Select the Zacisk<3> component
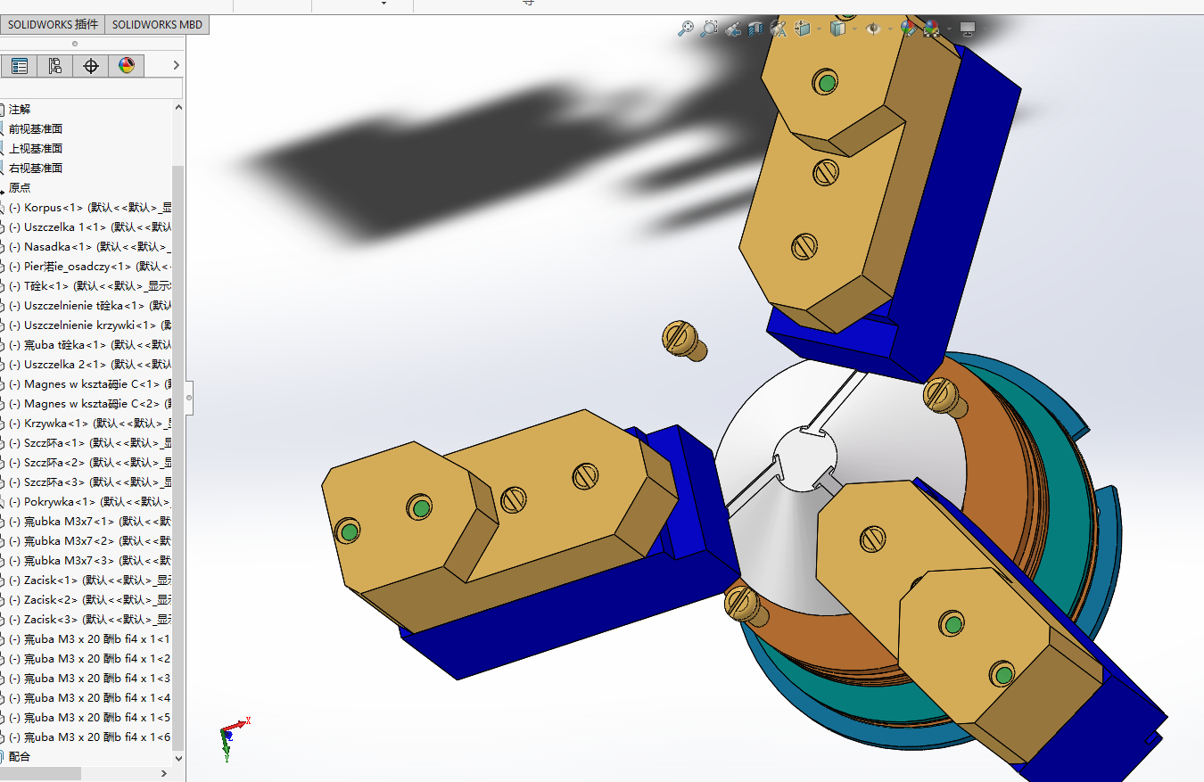The width and height of the screenshot is (1204, 782). [x=89, y=619]
